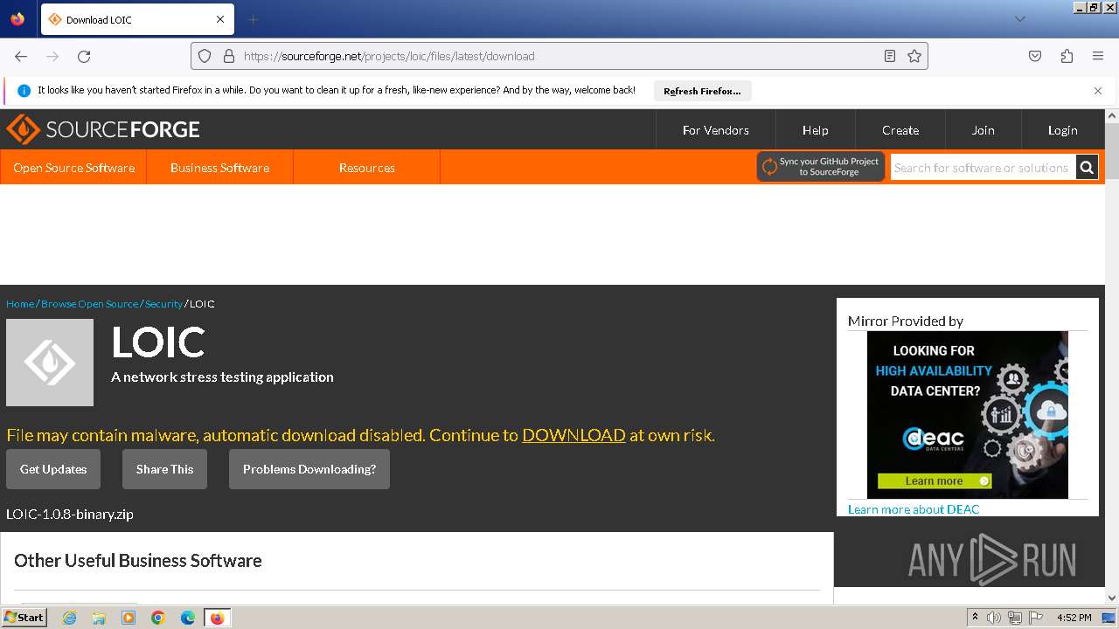Close the Download LOIC tab

tap(220, 19)
